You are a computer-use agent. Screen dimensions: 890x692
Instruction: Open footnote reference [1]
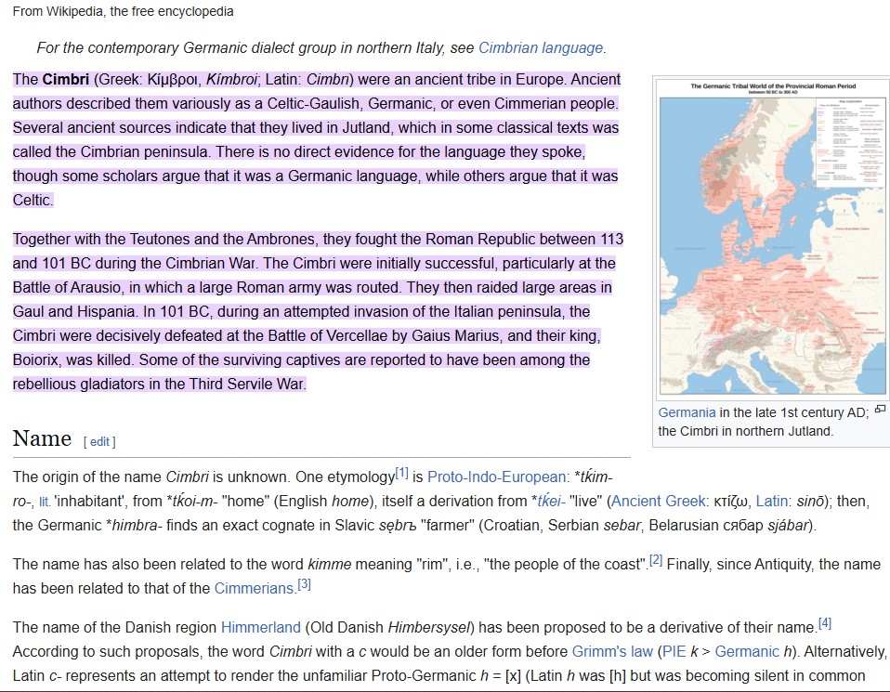(402, 472)
